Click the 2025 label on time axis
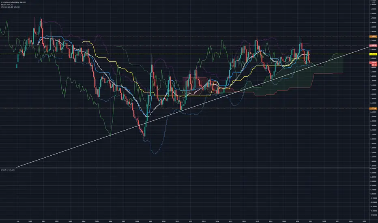This screenshot has width=378, height=223. tap(364, 221)
